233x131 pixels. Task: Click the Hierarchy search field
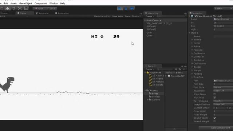(x=170, y=16)
